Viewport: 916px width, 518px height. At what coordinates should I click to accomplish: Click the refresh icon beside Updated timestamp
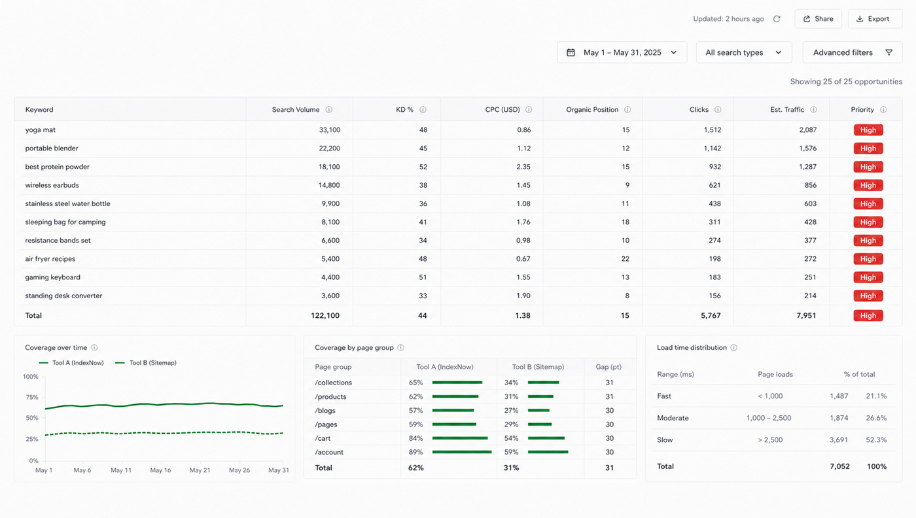[x=777, y=19]
